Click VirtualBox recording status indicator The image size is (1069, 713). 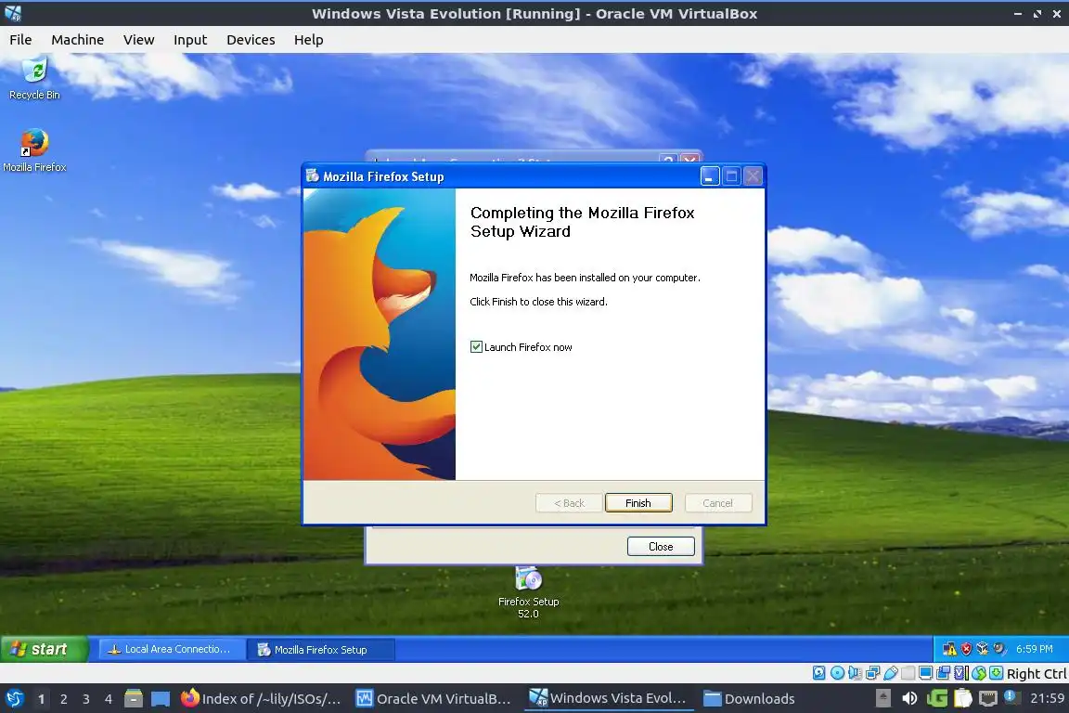(943, 673)
